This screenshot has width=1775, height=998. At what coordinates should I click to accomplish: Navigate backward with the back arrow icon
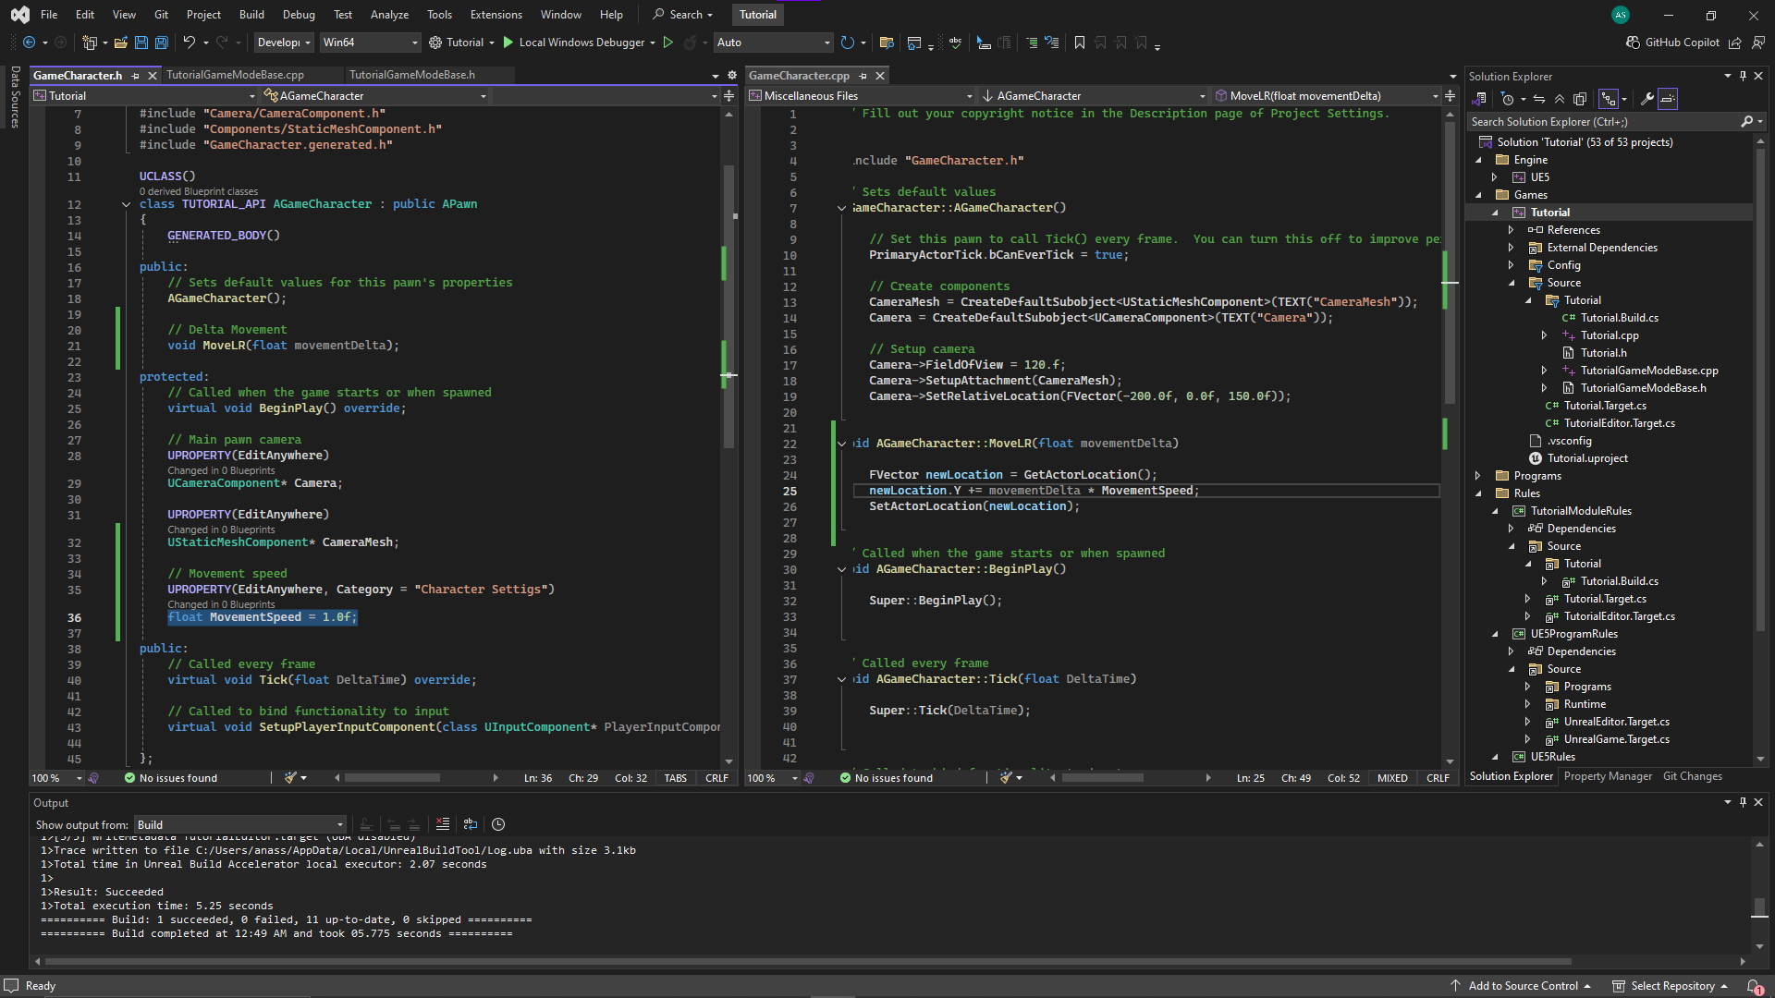coord(29,43)
